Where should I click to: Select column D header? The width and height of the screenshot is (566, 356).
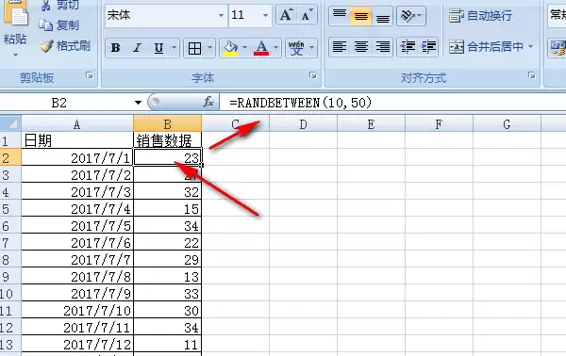[303, 124]
